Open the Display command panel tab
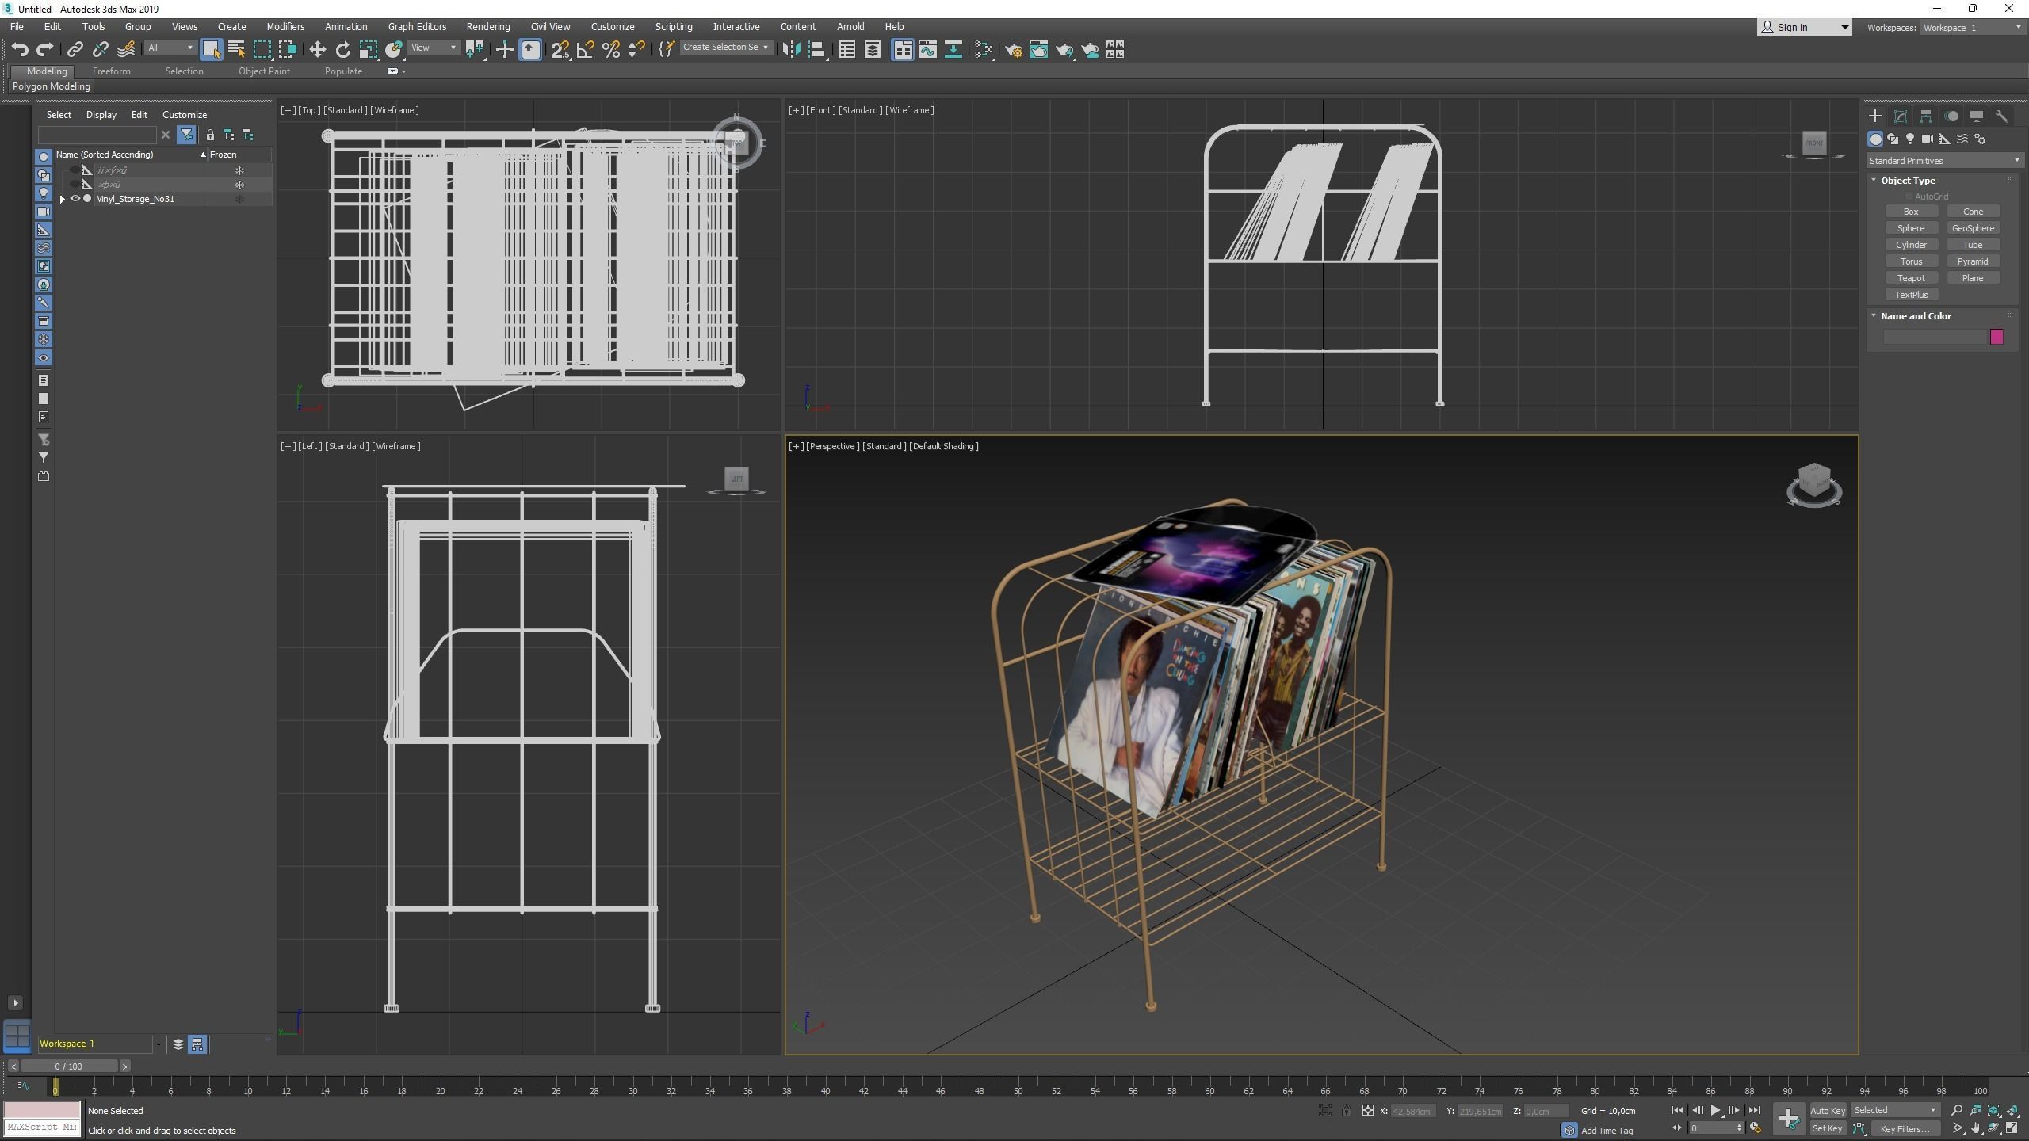The width and height of the screenshot is (2029, 1141). click(x=1977, y=116)
